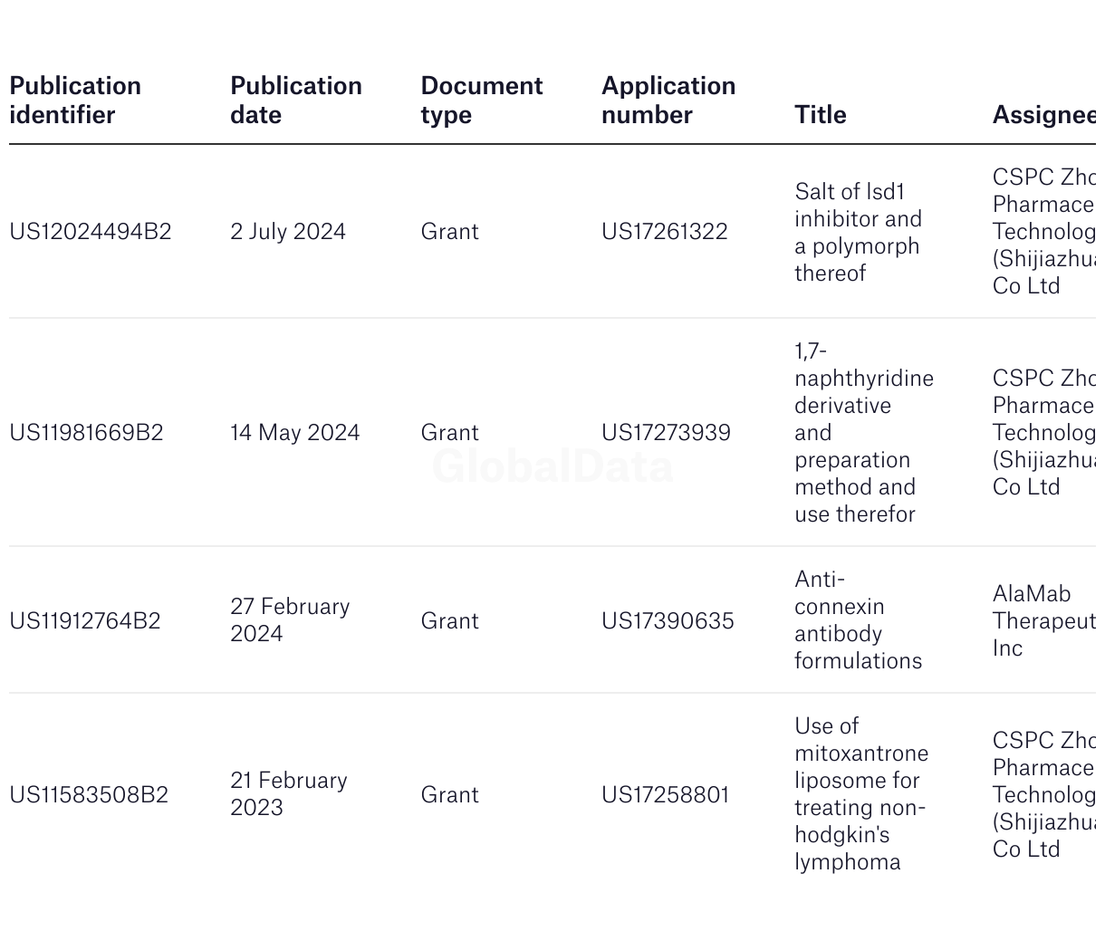This screenshot has height=931, width=1105.
Task: Click the Document type column header
Action: click(x=482, y=101)
